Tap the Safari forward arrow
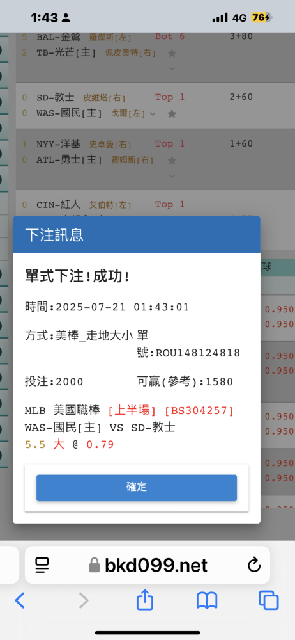Viewport: 295px width, 640px height. 83,600
